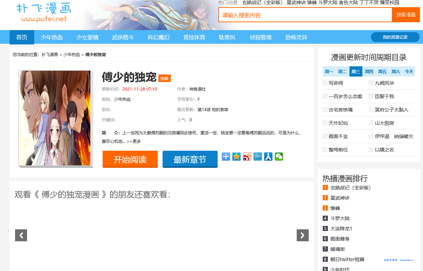Click the orange 开始阅读 button
Image resolution: width=423 pixels, height=271 pixels.
coord(130,159)
